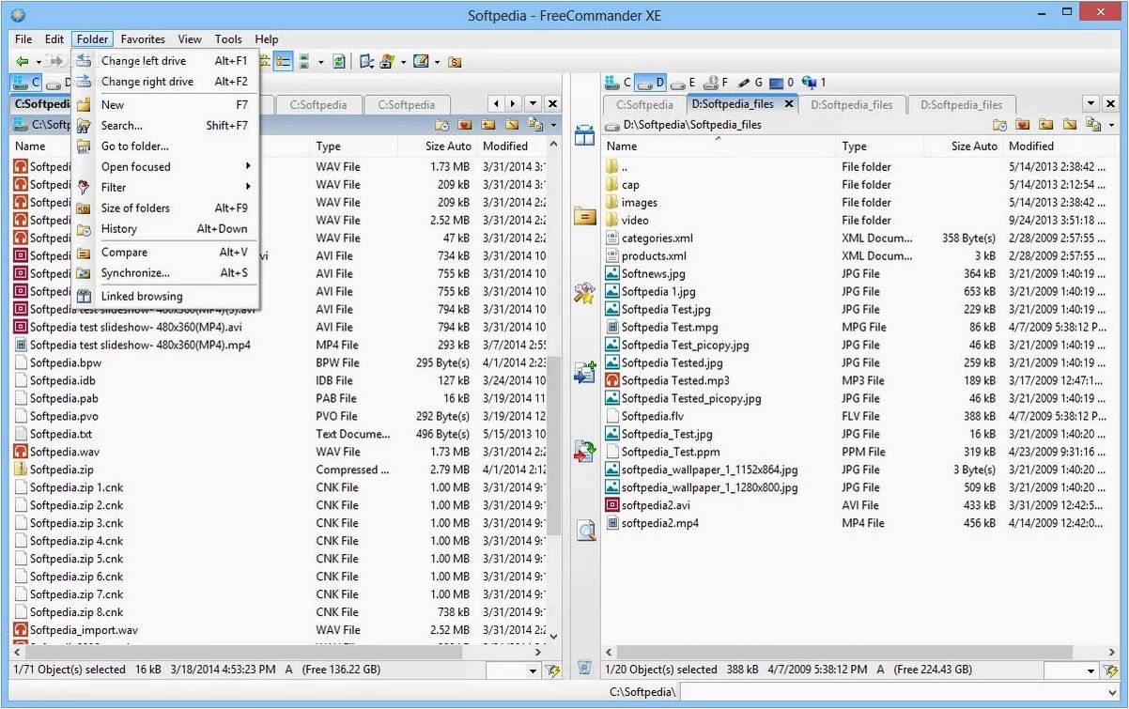The image size is (1129, 709).
Task: Select the file categories.xml
Action: click(x=657, y=239)
